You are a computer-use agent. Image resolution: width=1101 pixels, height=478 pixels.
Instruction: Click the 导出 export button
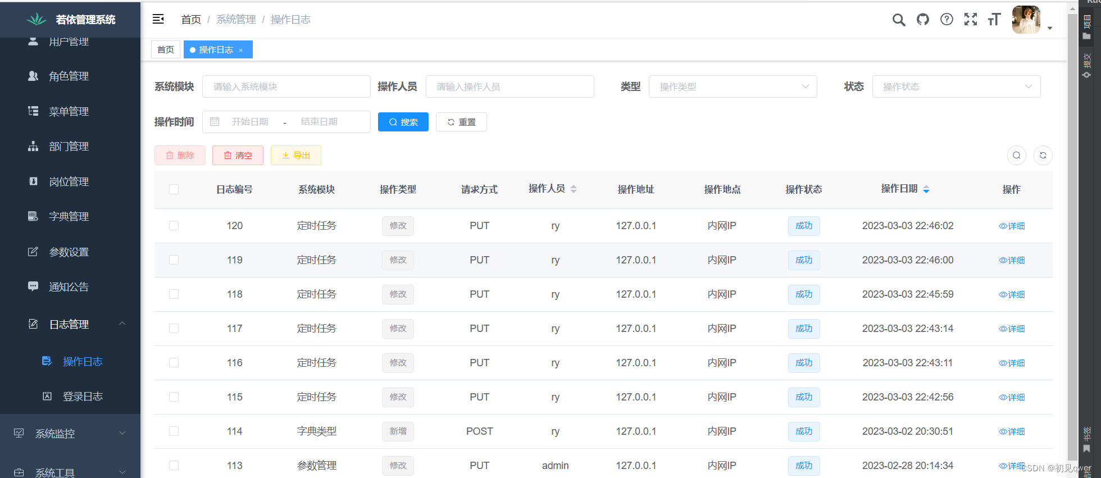tap(296, 156)
